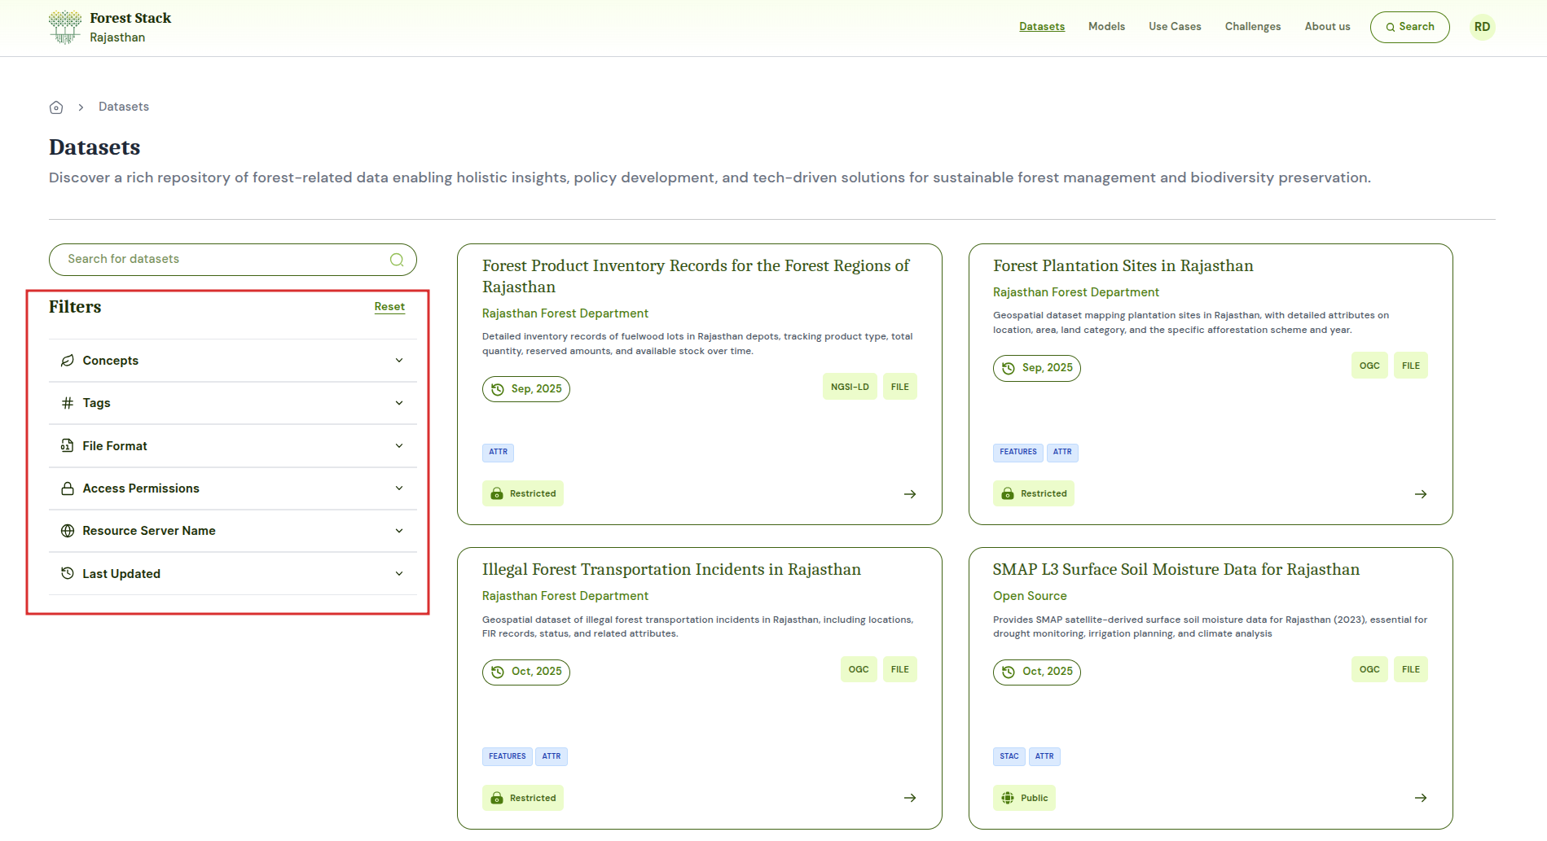Go to the Models menu item
1547x841 pixels.
[x=1106, y=27]
